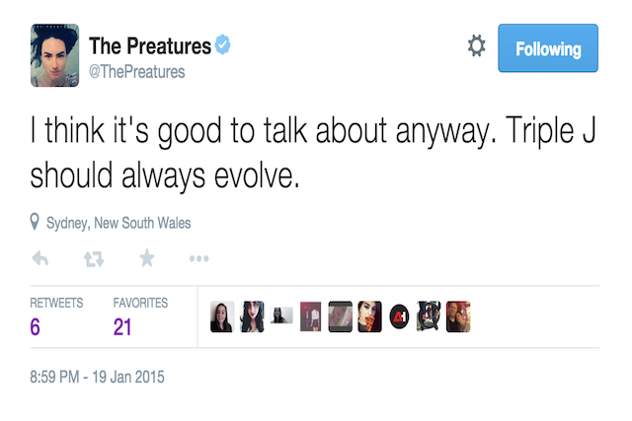Retweet this tweet using the retweet icon
Image resolution: width=632 pixels, height=421 pixels.
coord(93,258)
